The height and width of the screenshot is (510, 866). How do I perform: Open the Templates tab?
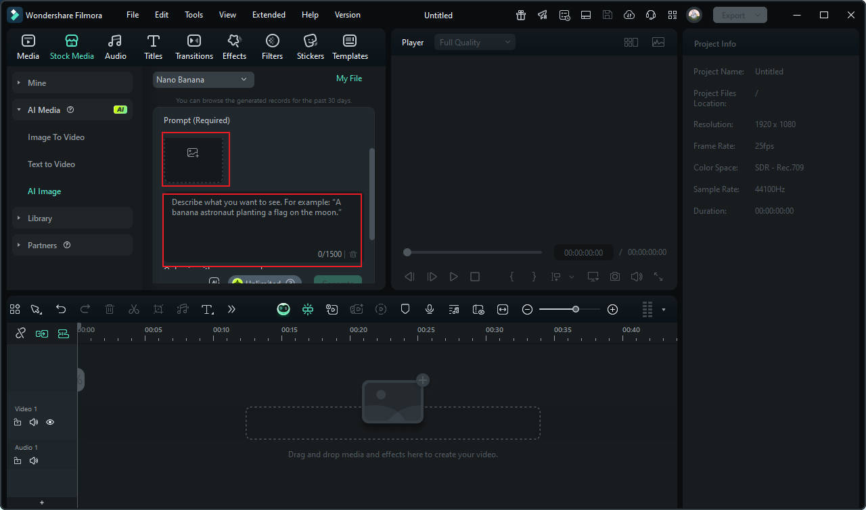[350, 47]
